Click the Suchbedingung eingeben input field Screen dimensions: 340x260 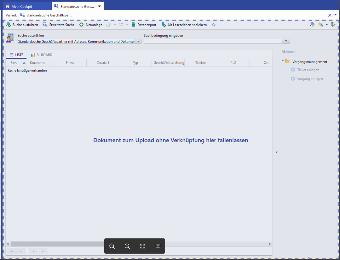[213, 41]
